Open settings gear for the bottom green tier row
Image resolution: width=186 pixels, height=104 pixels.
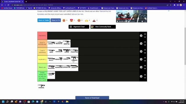click(x=141, y=76)
